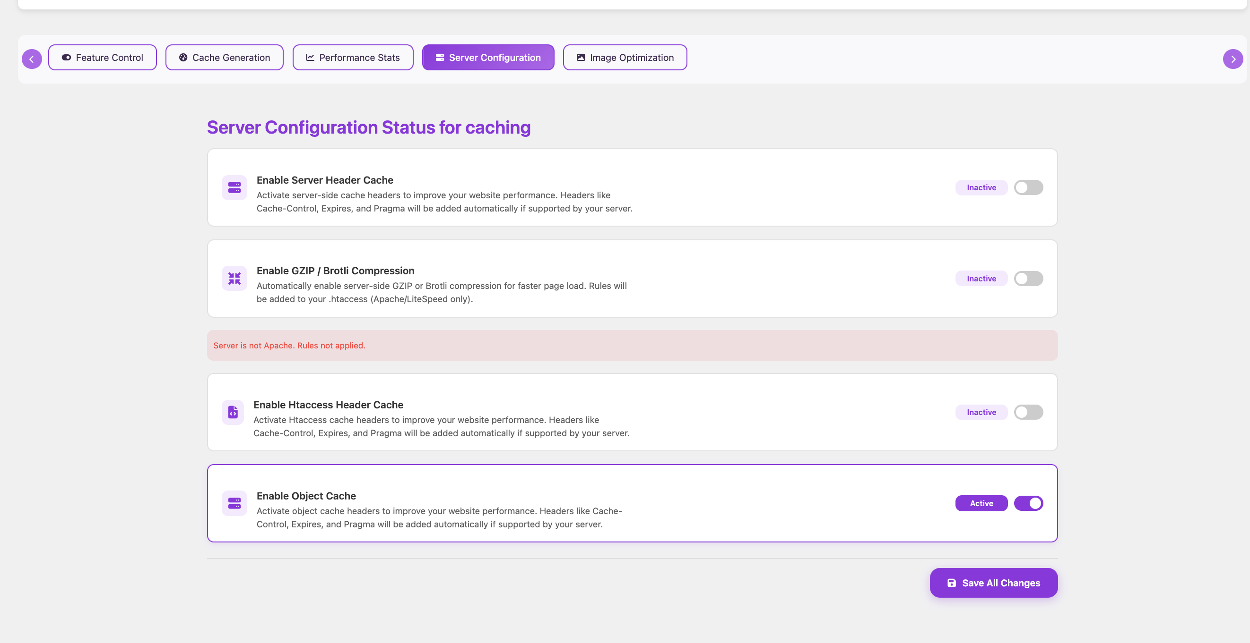
Task: Click the Active status badge for Object Cache
Action: point(981,503)
